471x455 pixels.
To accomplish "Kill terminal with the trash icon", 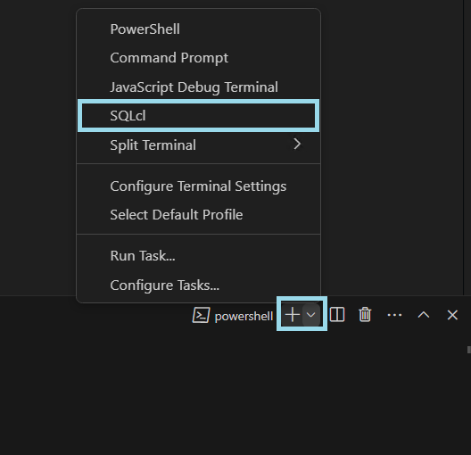I will point(365,315).
